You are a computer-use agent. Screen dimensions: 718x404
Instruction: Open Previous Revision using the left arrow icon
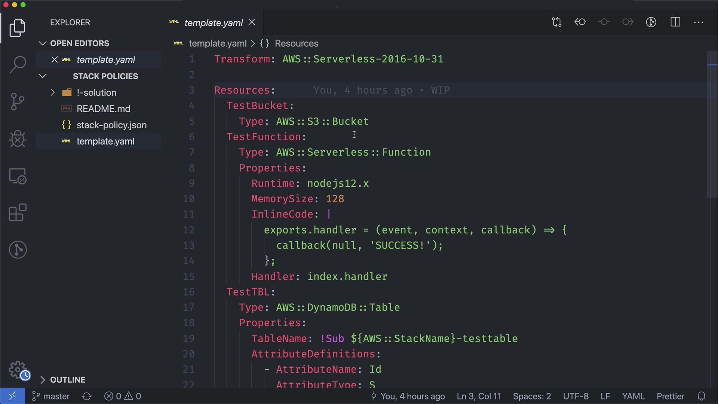[x=580, y=22]
